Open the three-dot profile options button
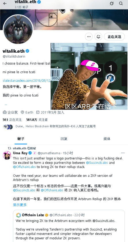 point(89,37)
